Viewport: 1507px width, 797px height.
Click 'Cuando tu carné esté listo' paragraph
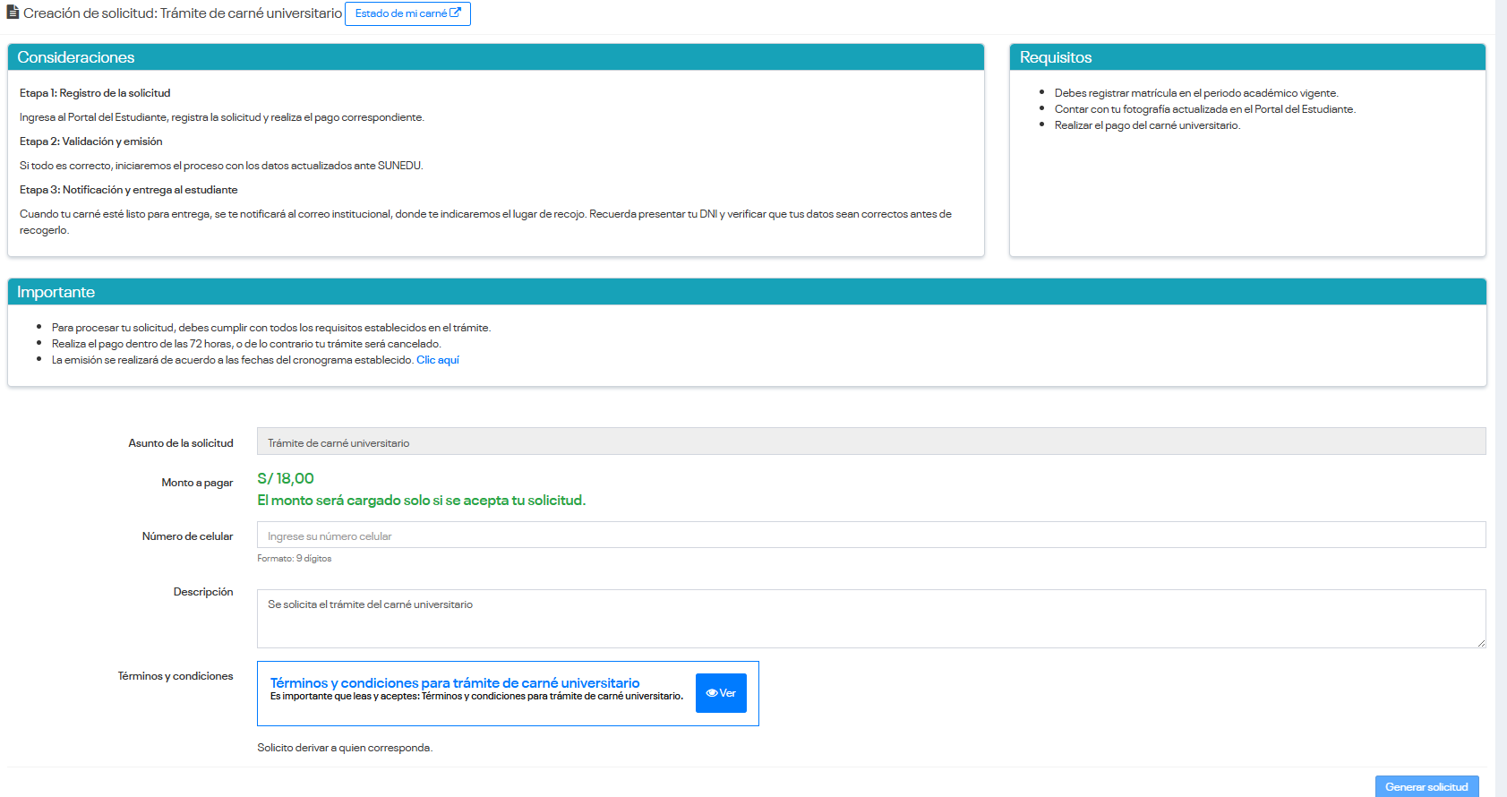click(x=485, y=222)
